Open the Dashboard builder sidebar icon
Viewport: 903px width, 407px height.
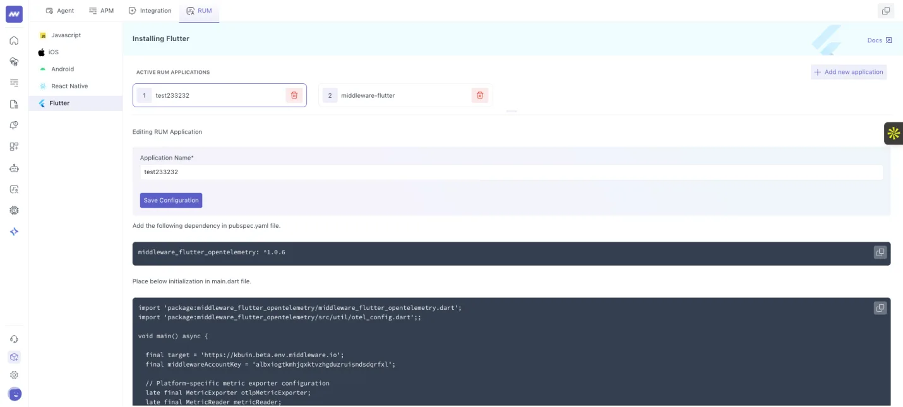tap(14, 146)
